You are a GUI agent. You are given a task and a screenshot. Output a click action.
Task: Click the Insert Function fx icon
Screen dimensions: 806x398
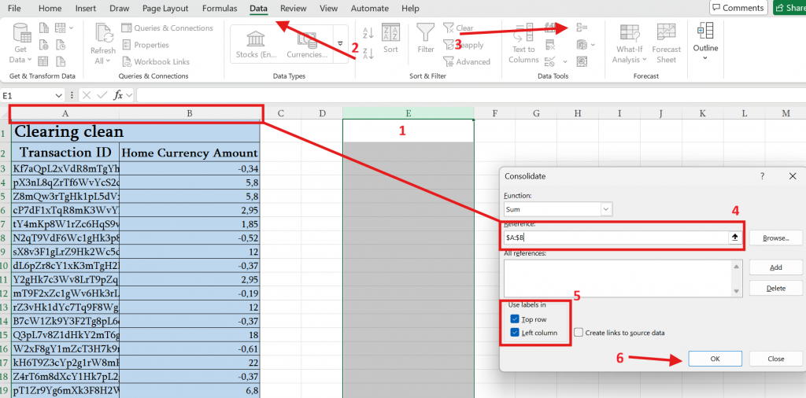(x=119, y=95)
